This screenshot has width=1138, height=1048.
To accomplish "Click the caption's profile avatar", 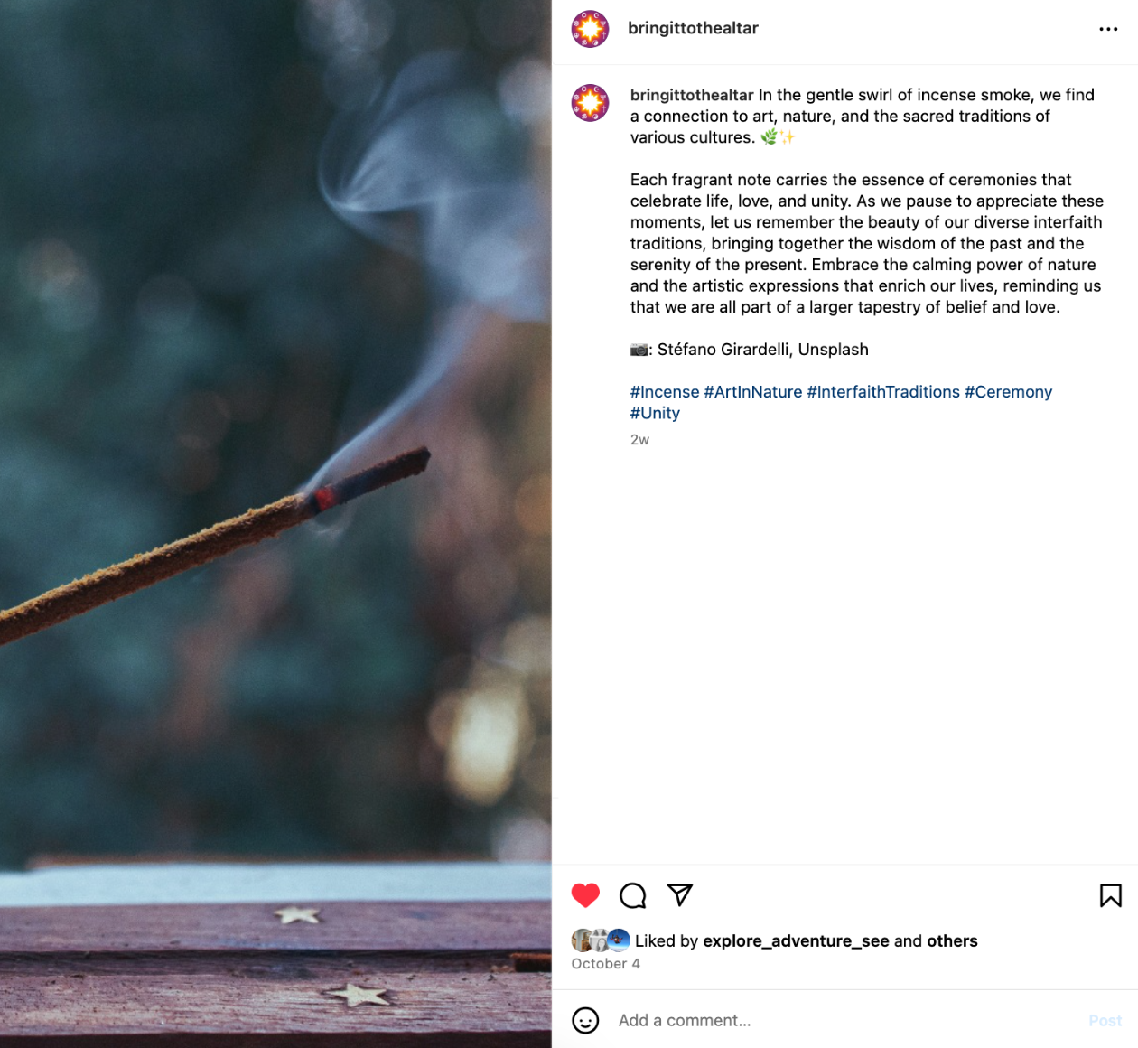I will 590,103.
